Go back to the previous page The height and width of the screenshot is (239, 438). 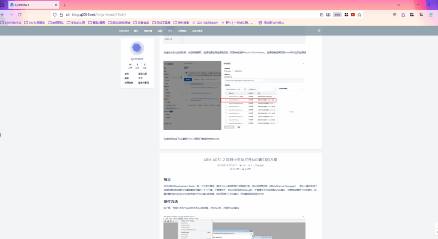(3, 15)
